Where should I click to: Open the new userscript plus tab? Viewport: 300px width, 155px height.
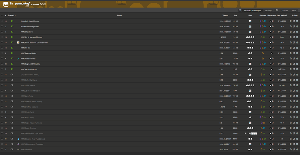tap(240, 10)
